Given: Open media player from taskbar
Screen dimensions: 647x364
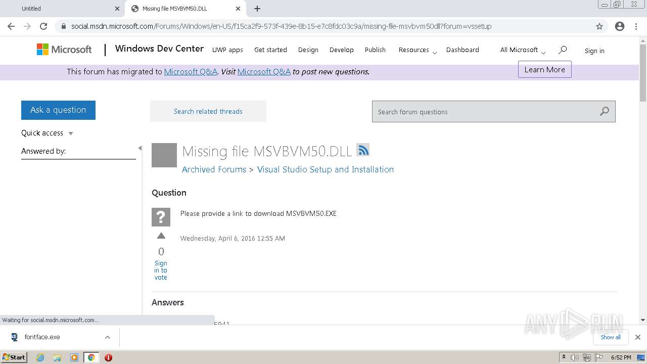Looking at the screenshot, I should click(74, 357).
